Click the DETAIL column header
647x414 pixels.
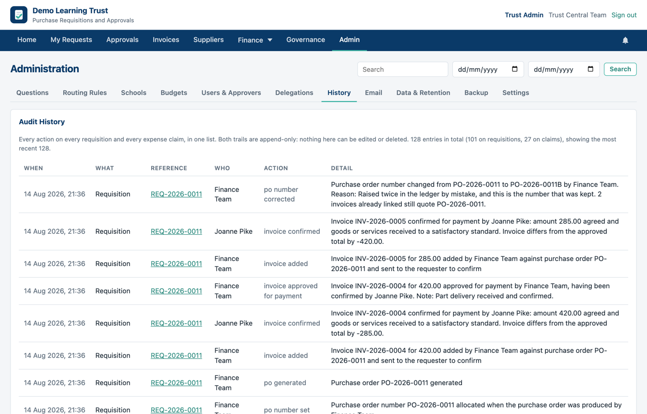pyautogui.click(x=342, y=168)
